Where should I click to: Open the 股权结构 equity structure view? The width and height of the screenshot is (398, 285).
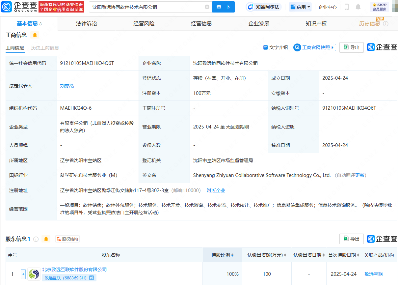point(67,239)
